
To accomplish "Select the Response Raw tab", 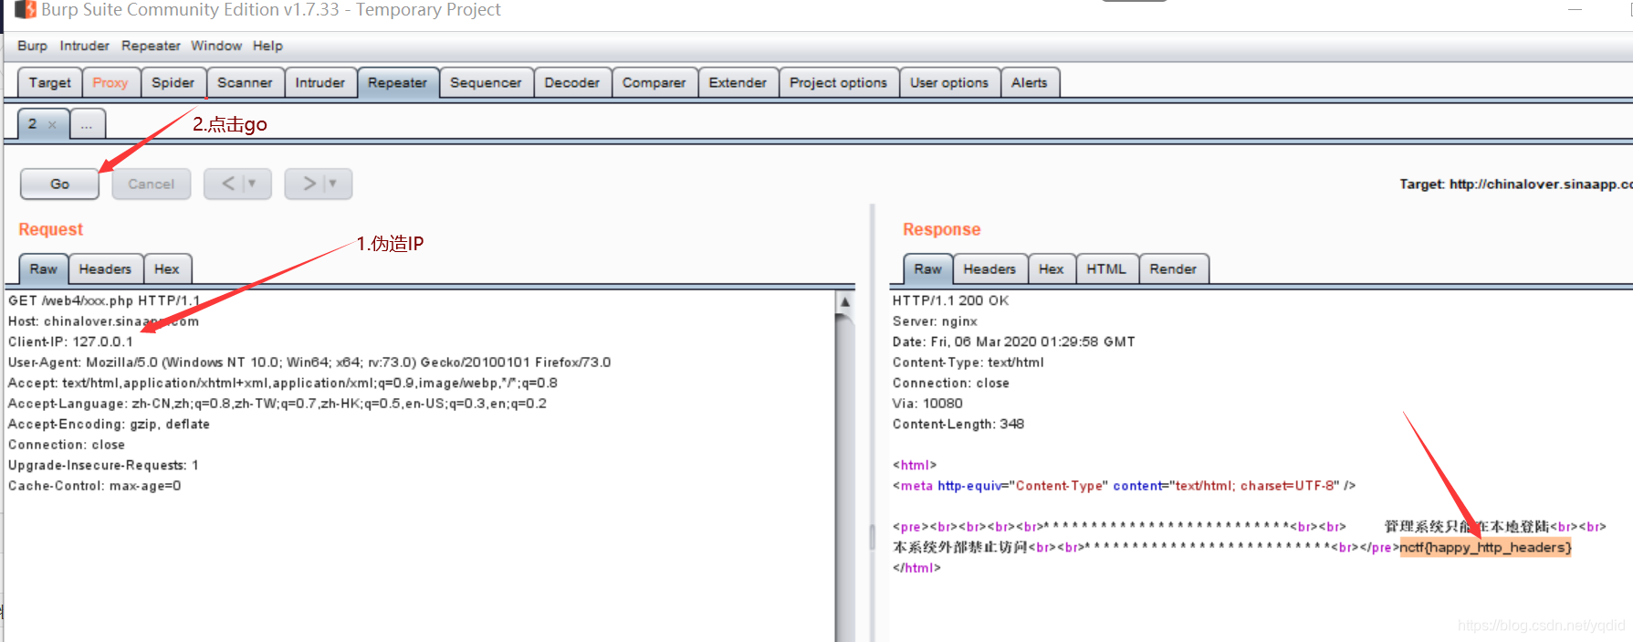I will pyautogui.click(x=928, y=268).
